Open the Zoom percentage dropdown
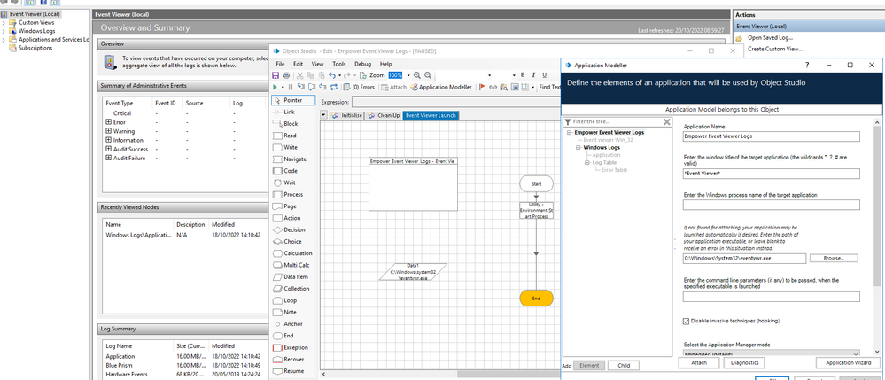 pos(408,76)
